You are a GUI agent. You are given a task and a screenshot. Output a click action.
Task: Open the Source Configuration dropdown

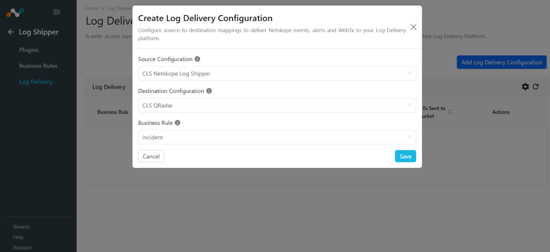pos(277,73)
